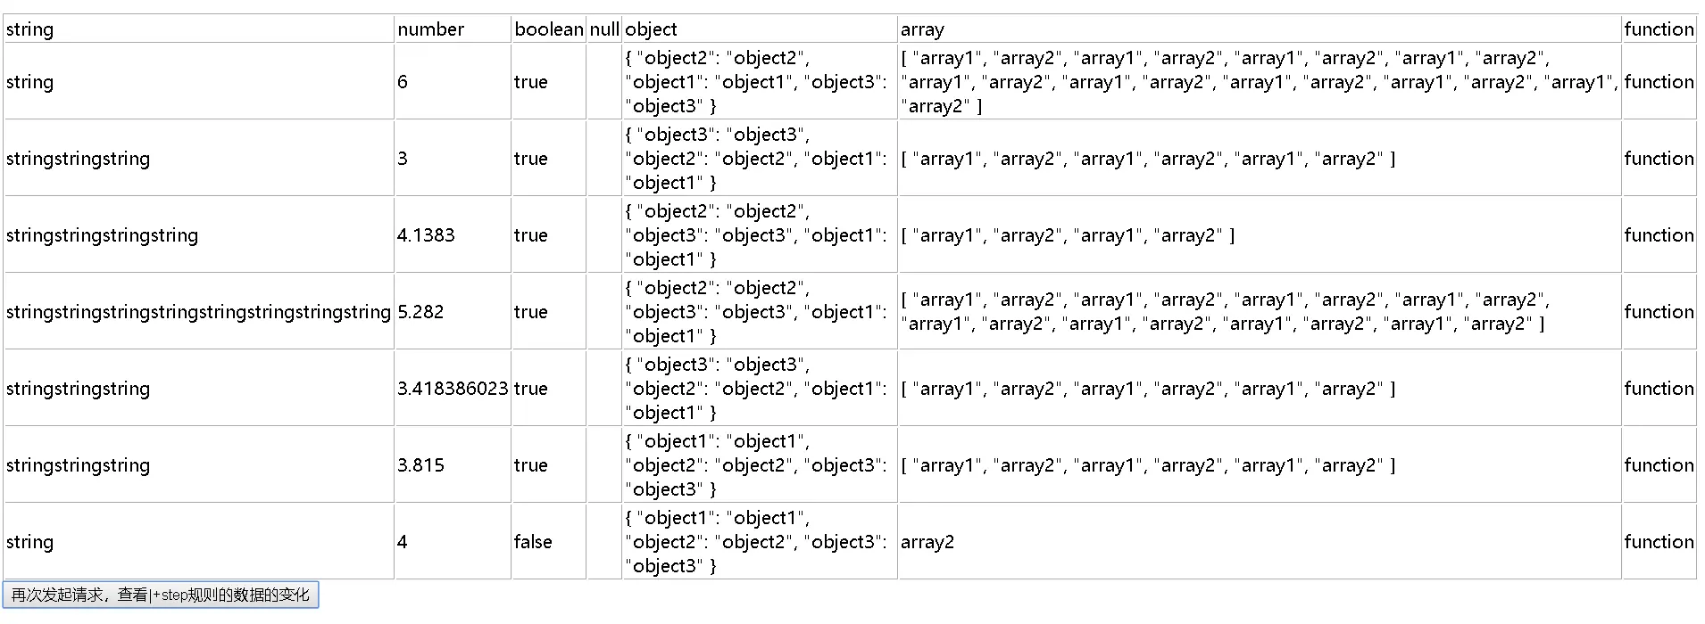The width and height of the screenshot is (1705, 624).
Task: Click the 'null' column header
Action: pyautogui.click(x=604, y=29)
